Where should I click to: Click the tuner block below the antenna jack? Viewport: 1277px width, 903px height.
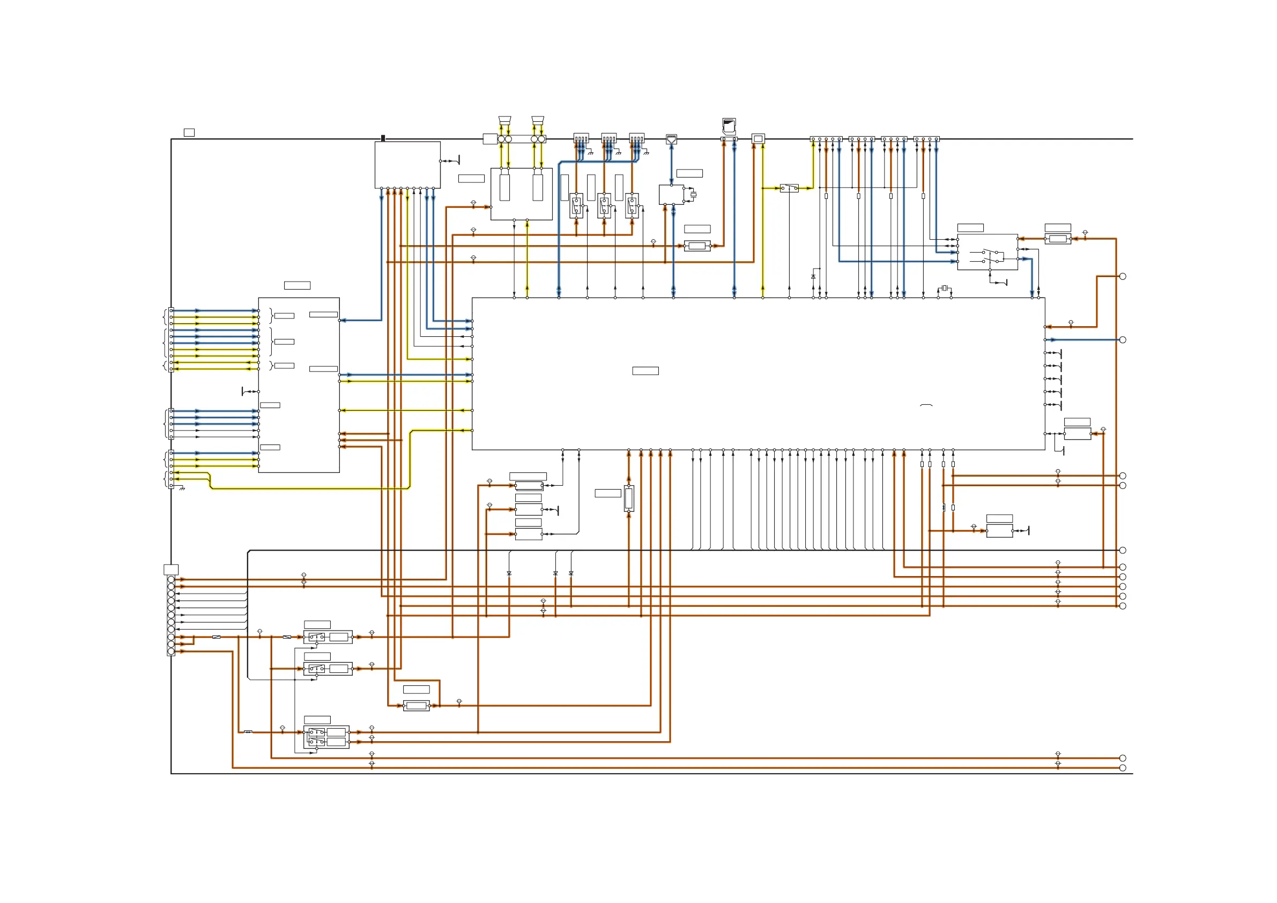coord(407,165)
